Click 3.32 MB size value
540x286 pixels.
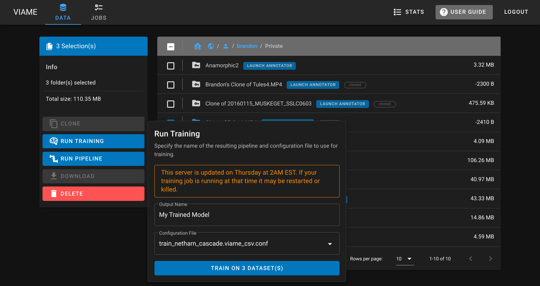(x=484, y=65)
